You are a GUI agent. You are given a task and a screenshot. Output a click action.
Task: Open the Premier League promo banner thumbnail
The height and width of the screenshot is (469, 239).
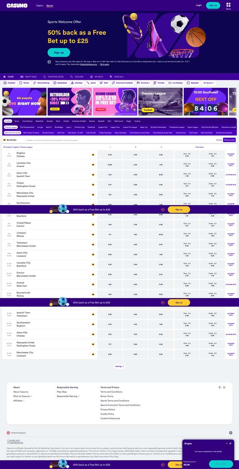pos(160,102)
